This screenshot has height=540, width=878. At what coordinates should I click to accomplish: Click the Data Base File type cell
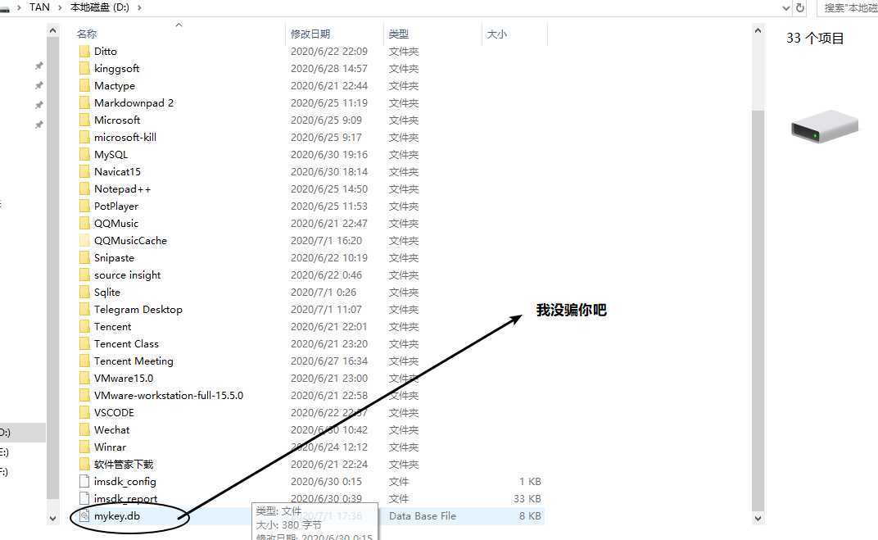pos(422,516)
